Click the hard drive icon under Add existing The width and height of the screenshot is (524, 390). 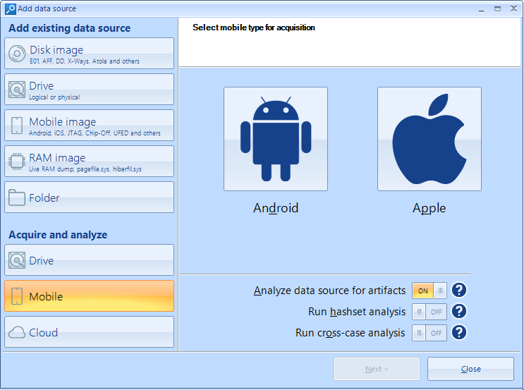click(x=17, y=90)
